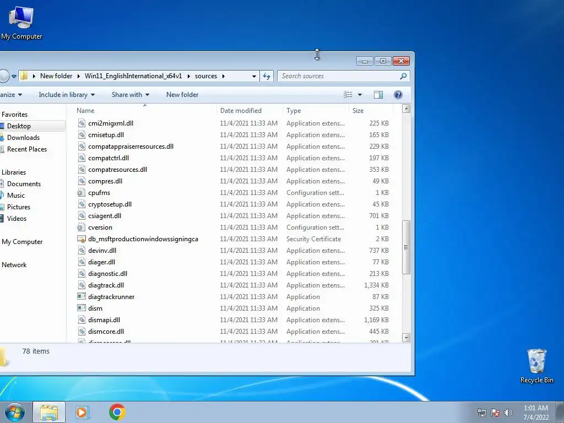Sort by the Name column header

pyautogui.click(x=145, y=110)
